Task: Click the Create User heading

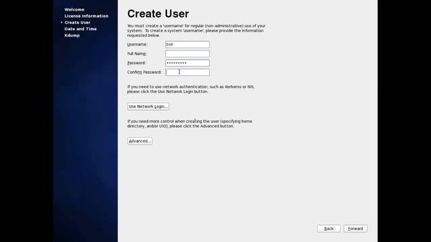Action: tap(158, 13)
